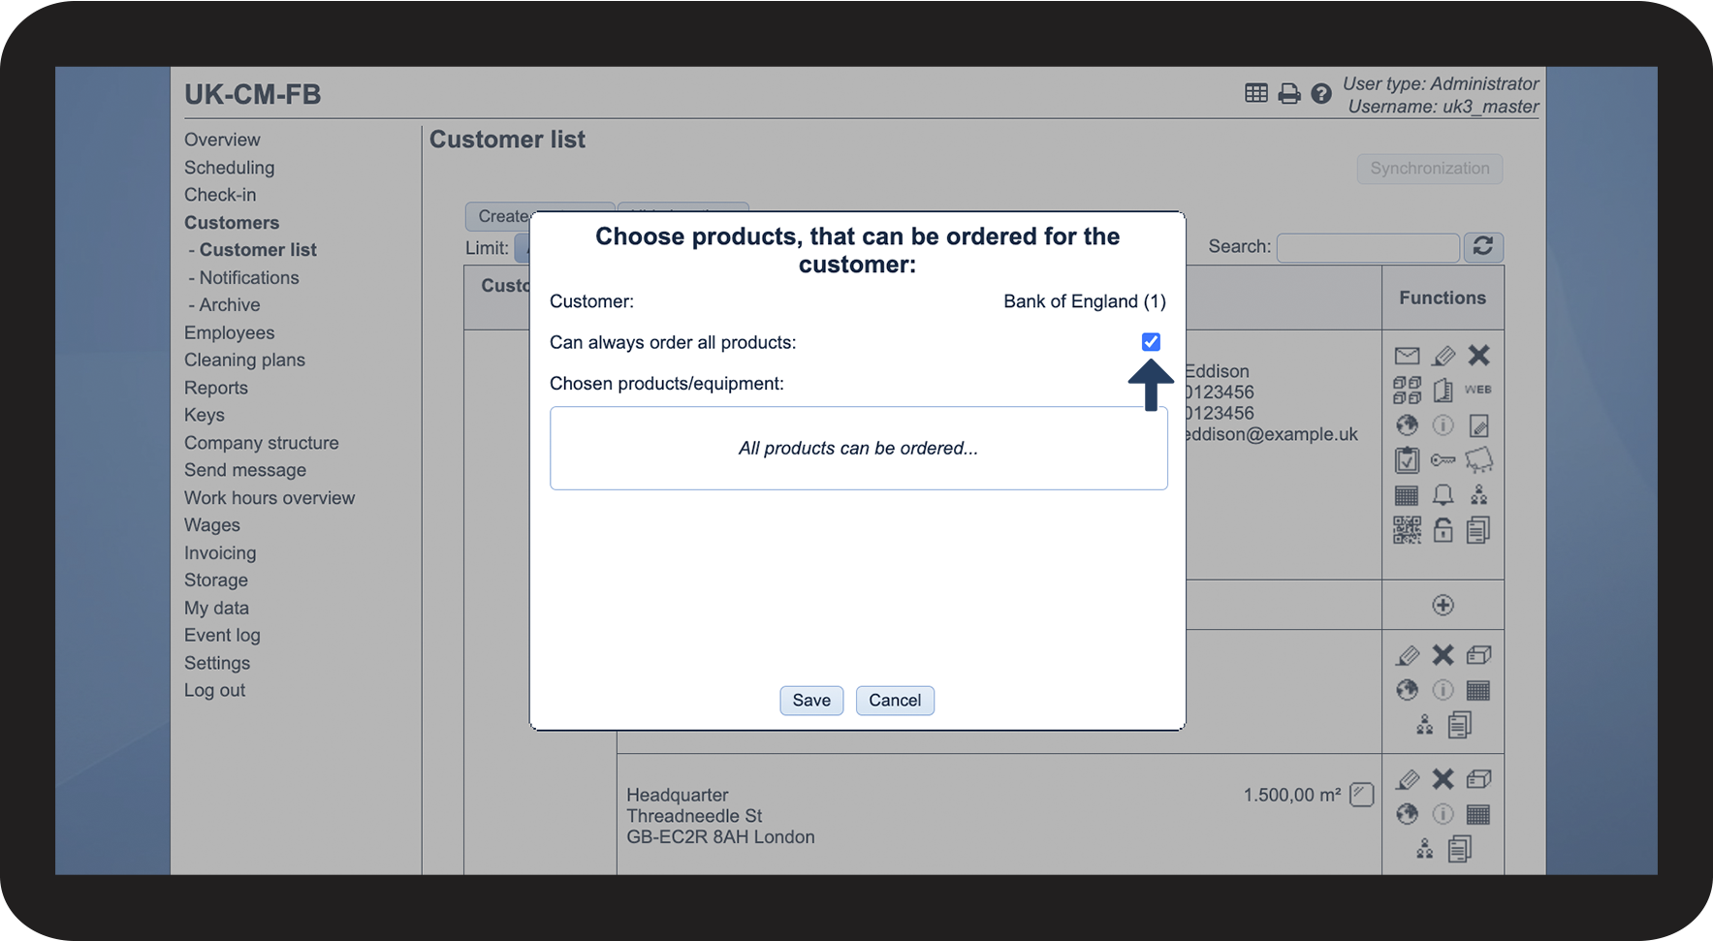Open Keys in the sidebar
Screen dimensions: 1713x941
[205, 415]
